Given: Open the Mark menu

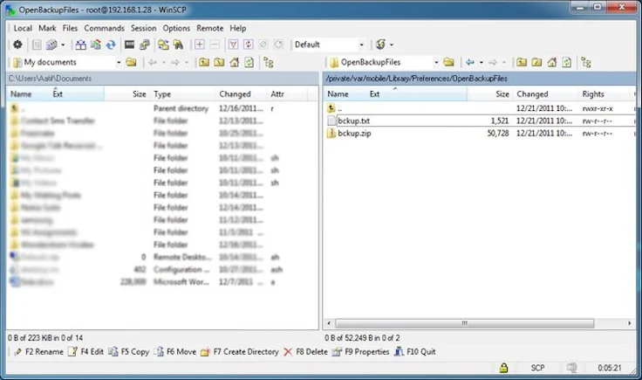Looking at the screenshot, I should click(x=47, y=28).
